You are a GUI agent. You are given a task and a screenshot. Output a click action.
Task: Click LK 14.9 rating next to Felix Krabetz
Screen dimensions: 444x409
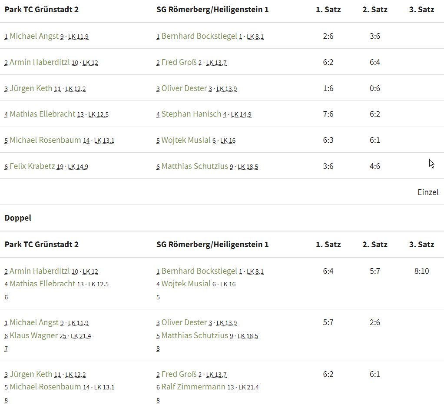[78, 167]
